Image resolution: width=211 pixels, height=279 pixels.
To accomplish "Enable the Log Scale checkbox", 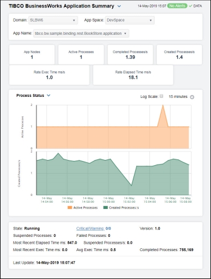I will 161,96.
